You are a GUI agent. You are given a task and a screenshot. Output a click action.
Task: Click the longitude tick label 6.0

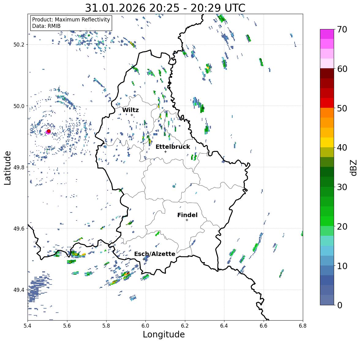point(145,325)
